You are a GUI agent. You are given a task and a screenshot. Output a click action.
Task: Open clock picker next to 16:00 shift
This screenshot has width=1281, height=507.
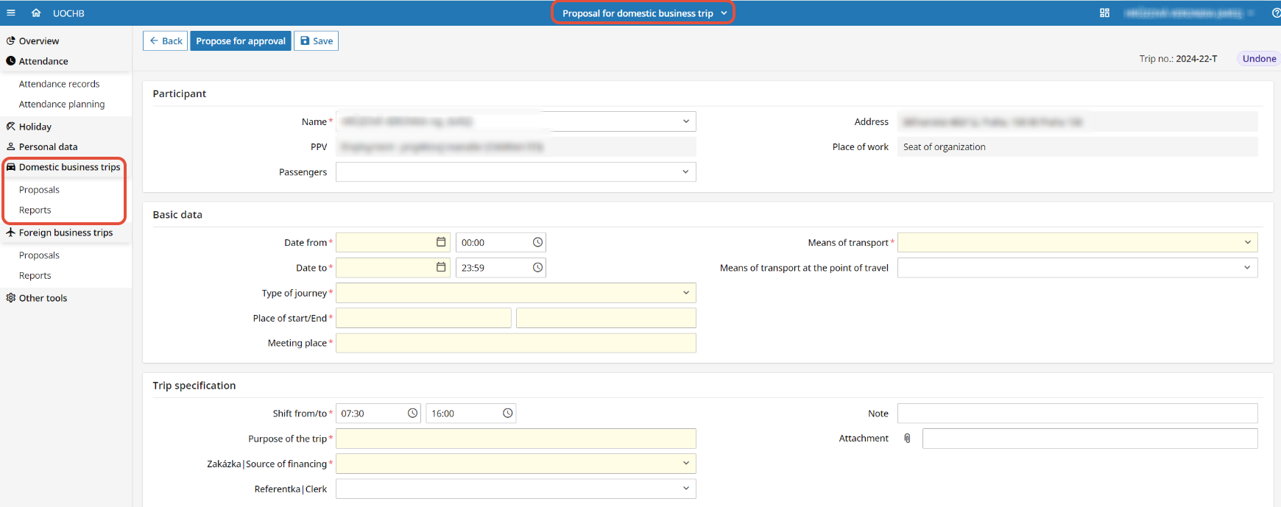coord(507,414)
